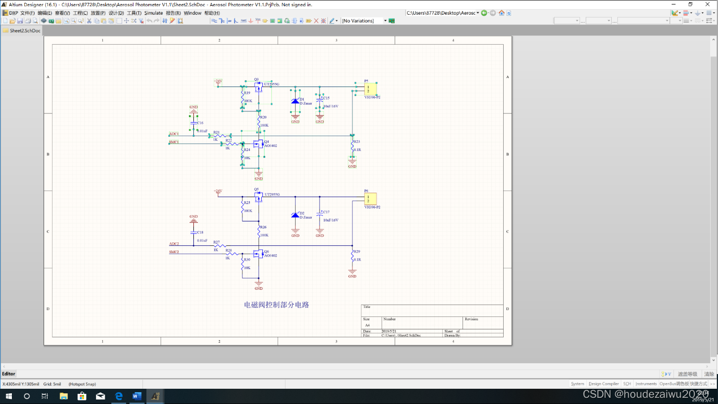Viewport: 718px width, 404px height.
Task: Expand the file path address dropdown
Action: click(x=478, y=12)
